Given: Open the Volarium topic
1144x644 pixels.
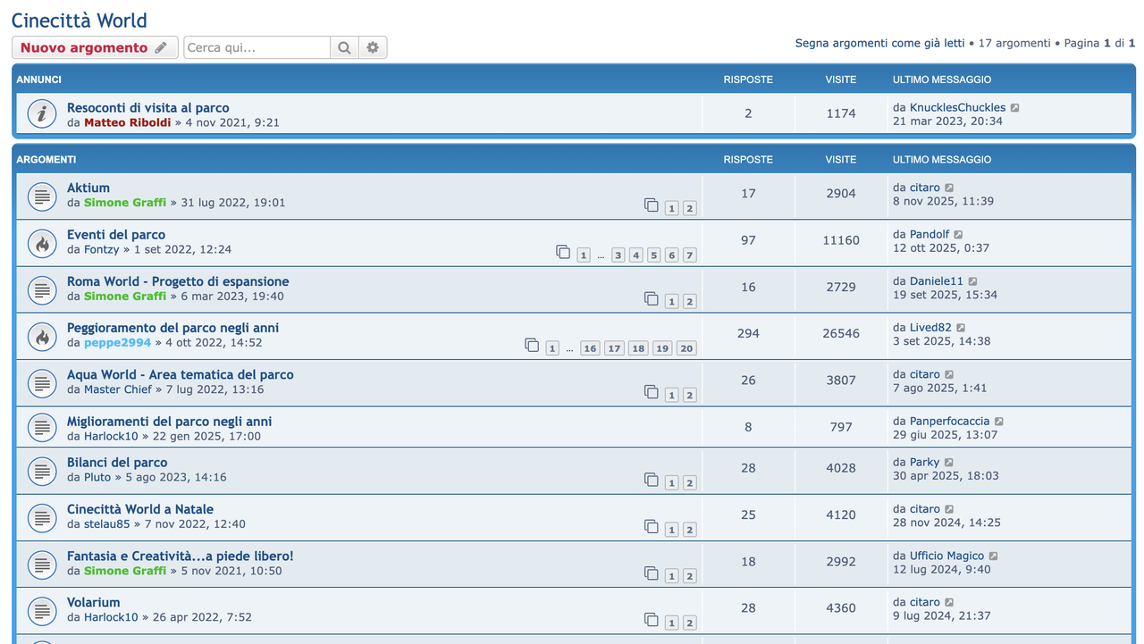Looking at the screenshot, I should tap(94, 602).
